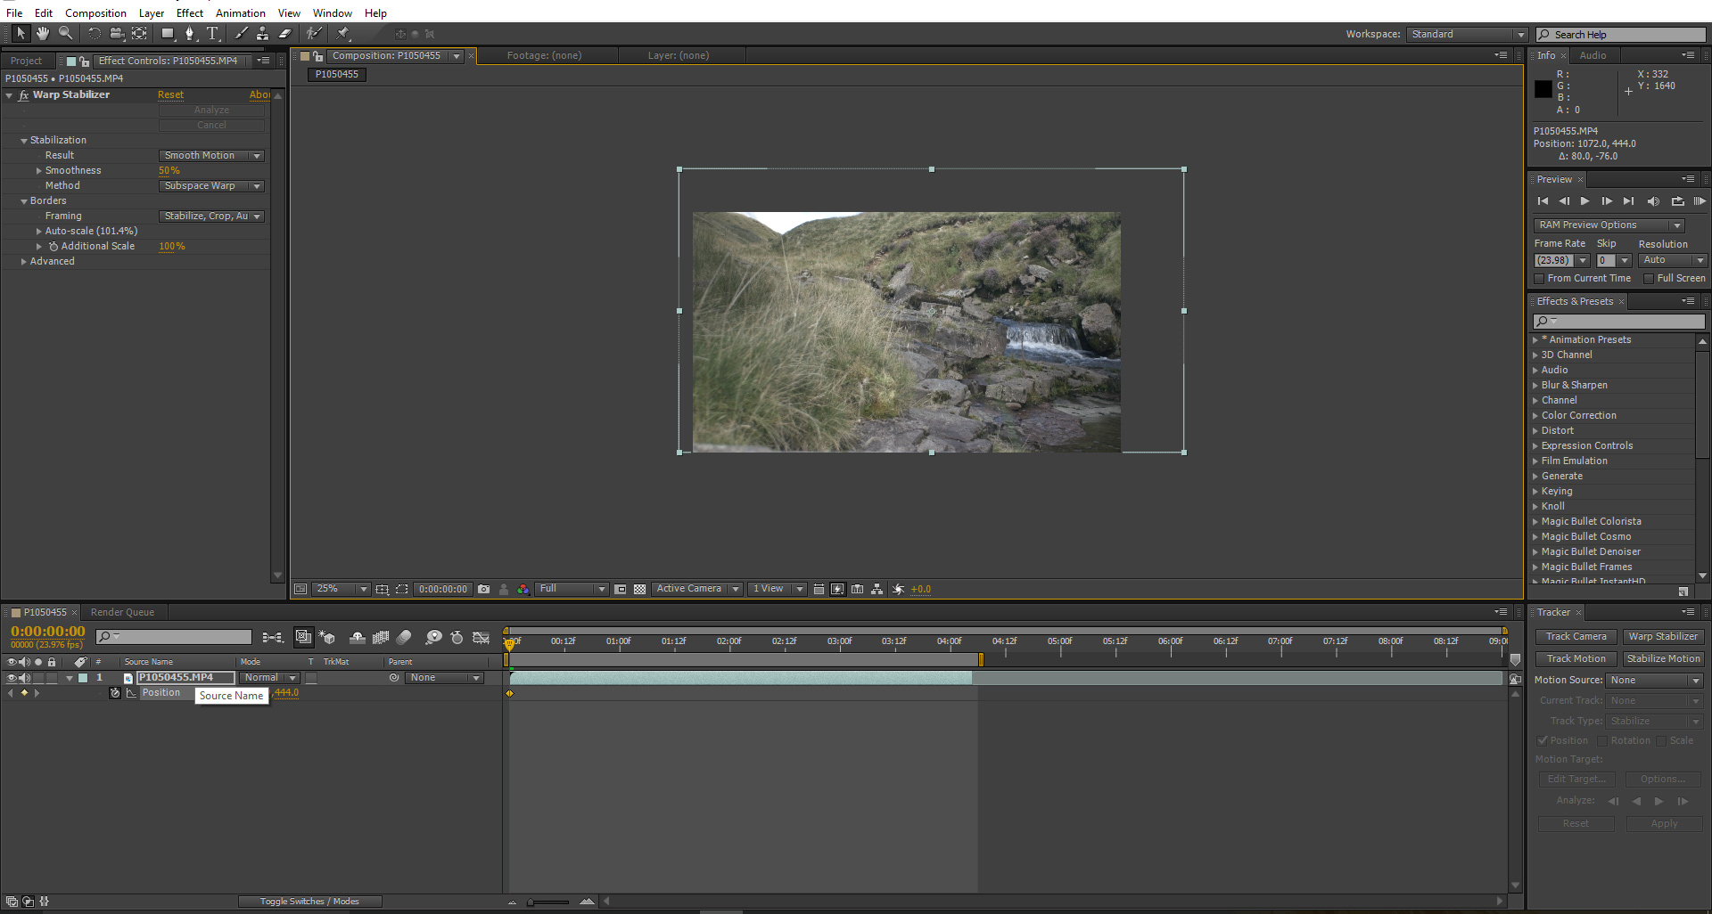
Task: Select the Hand tool
Action: point(42,33)
